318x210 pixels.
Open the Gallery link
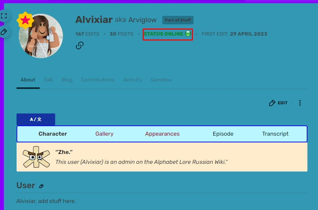104,134
